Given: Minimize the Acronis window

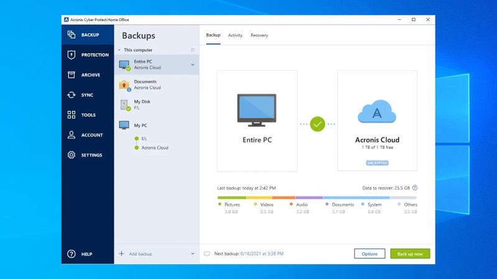Looking at the screenshot, I should [399, 20].
